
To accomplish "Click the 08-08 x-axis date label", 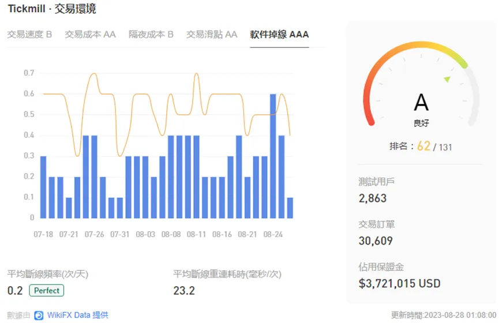I will click(x=171, y=235).
